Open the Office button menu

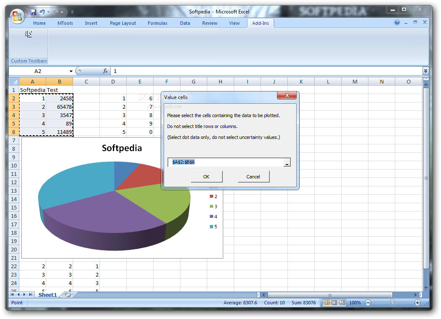17,16
